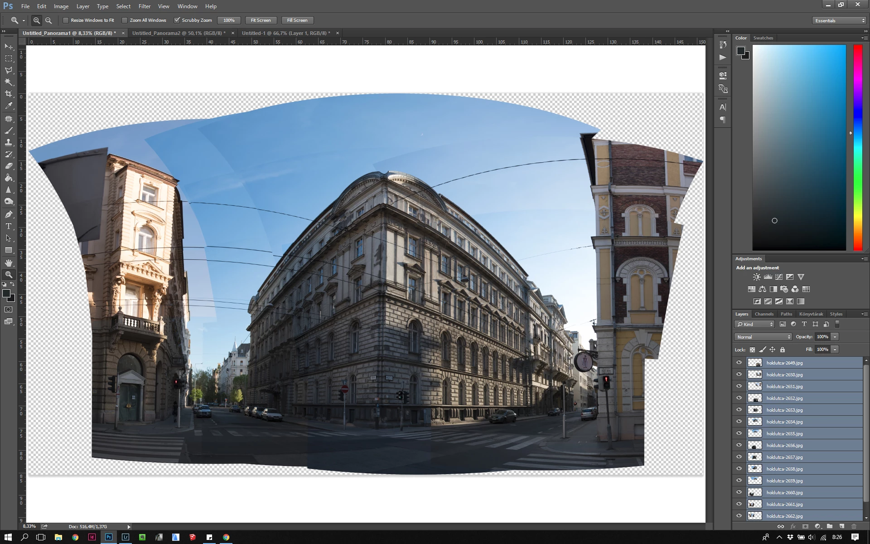Viewport: 870px width, 544px height.
Task: Click the Fill Screen button
Action: [x=297, y=20]
